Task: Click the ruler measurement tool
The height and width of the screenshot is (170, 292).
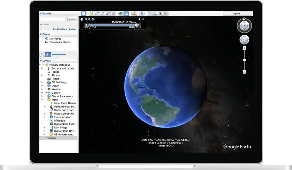Action: coord(142,14)
